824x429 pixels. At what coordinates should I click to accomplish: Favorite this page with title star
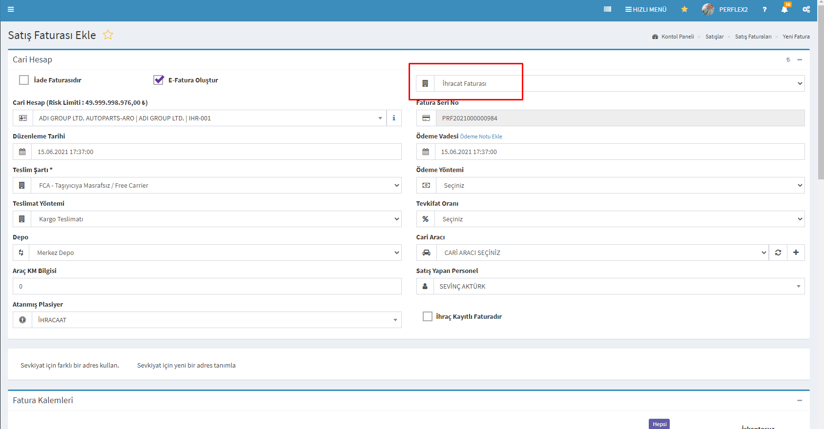tap(108, 35)
